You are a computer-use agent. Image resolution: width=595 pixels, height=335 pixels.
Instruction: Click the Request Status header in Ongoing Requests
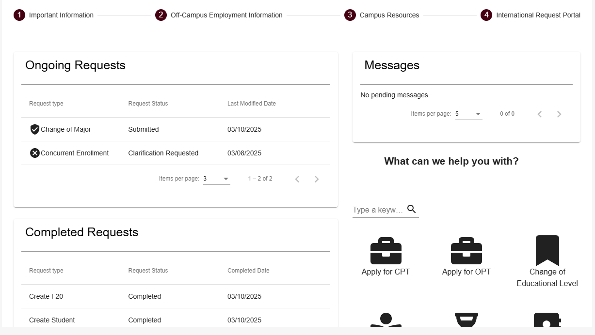pyautogui.click(x=148, y=104)
